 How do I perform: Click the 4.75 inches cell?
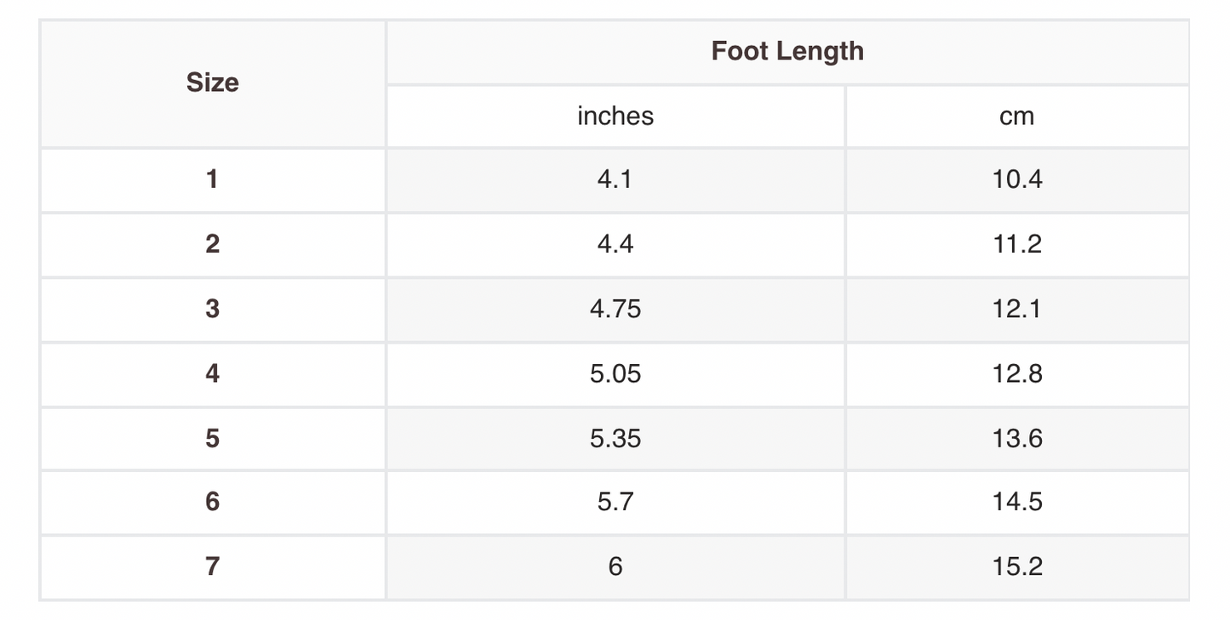615,309
